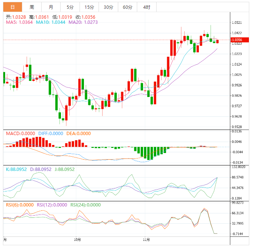The height and width of the screenshot is (250, 254).
Task: Open the 30分 interval tab
Action: pos(108,7)
